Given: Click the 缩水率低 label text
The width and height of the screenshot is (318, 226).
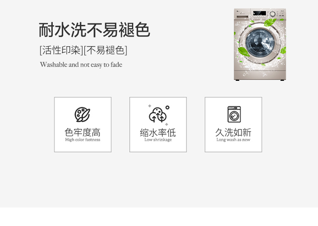Looking at the screenshot, I should tap(158, 133).
